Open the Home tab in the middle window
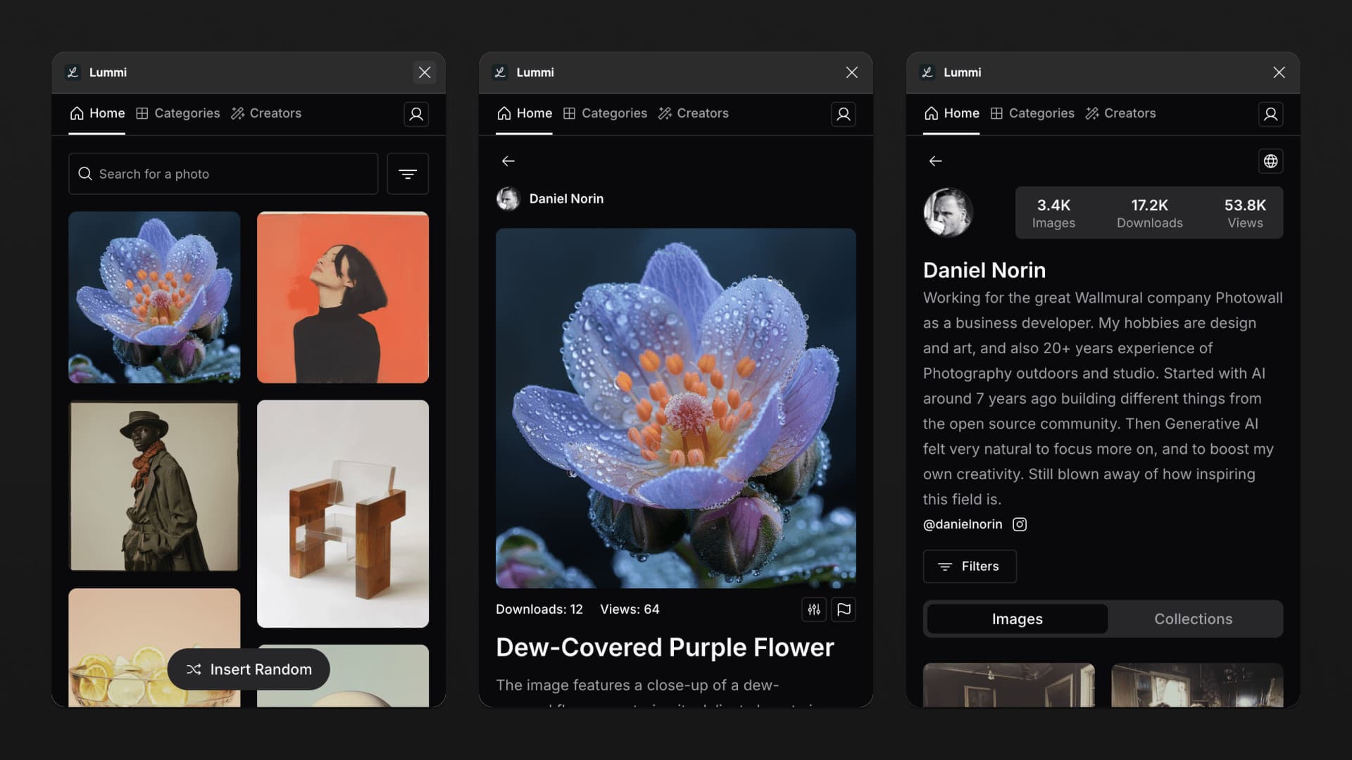This screenshot has width=1352, height=760. (x=525, y=113)
